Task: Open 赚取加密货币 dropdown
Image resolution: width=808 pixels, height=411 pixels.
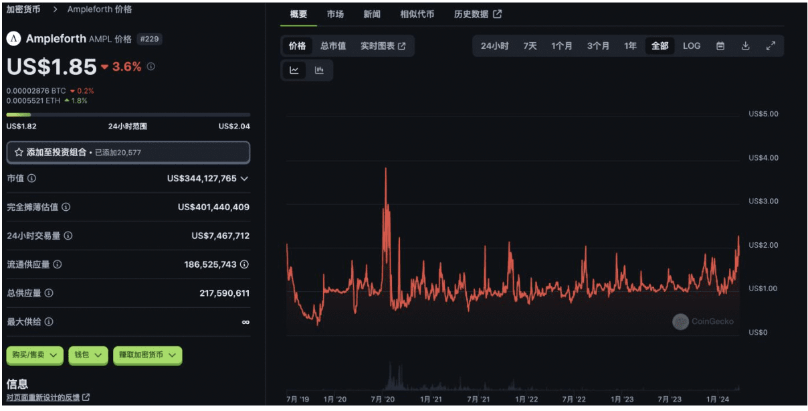Action: pos(146,355)
